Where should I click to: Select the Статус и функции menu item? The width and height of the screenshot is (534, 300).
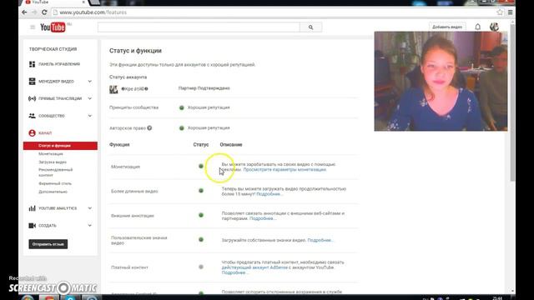tap(60, 146)
